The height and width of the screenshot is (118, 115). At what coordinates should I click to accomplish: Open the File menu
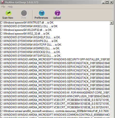pyautogui.click(x=3, y=7)
